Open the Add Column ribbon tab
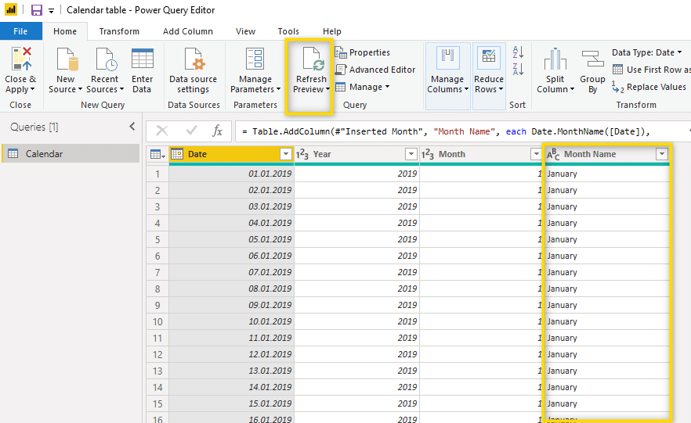Viewport: 691px width, 423px height. 187,31
